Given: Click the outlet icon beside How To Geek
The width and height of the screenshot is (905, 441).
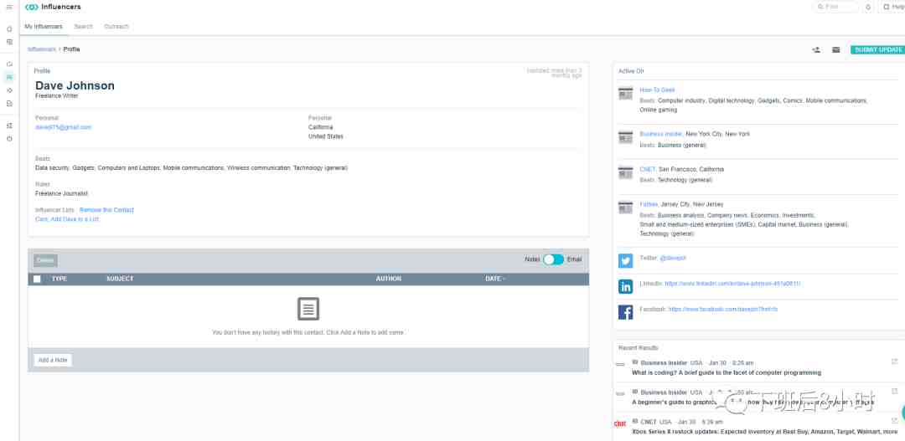Looking at the screenshot, I should (626, 94).
